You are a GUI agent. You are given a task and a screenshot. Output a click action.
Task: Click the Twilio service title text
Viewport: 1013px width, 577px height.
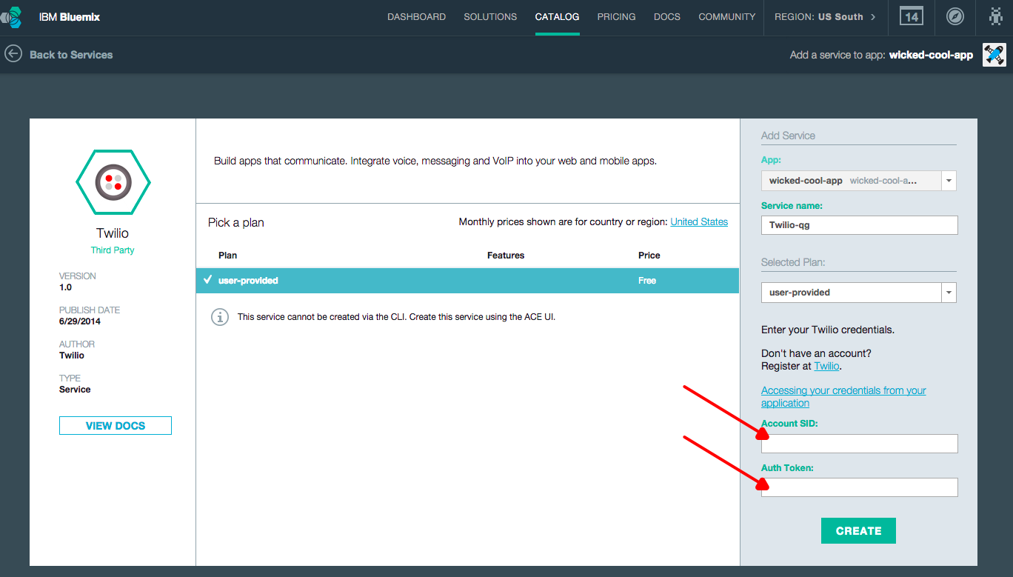[x=113, y=233]
